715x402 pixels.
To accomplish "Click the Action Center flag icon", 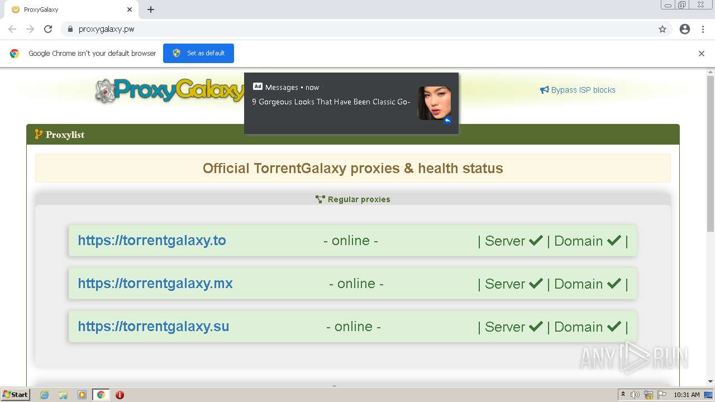I will [662, 395].
